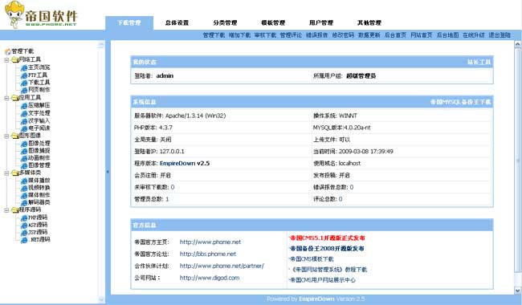Open the 用户管理 tab
The image size is (522, 305).
tap(321, 23)
